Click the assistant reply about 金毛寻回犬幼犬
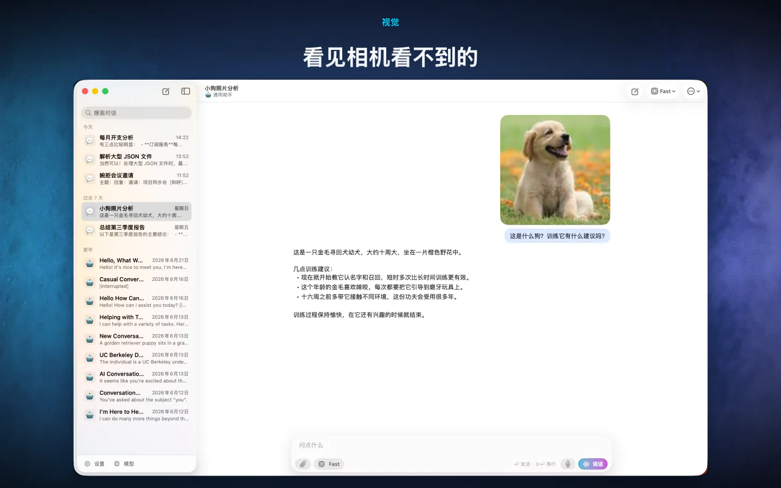This screenshot has height=488, width=781. 379,252
